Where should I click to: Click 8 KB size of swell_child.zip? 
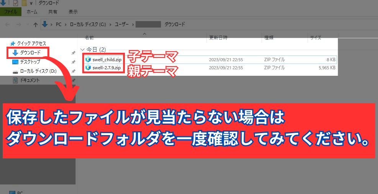(330, 60)
